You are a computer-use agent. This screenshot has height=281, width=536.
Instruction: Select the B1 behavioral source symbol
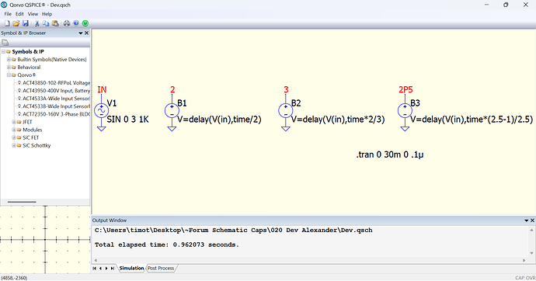[x=172, y=111]
